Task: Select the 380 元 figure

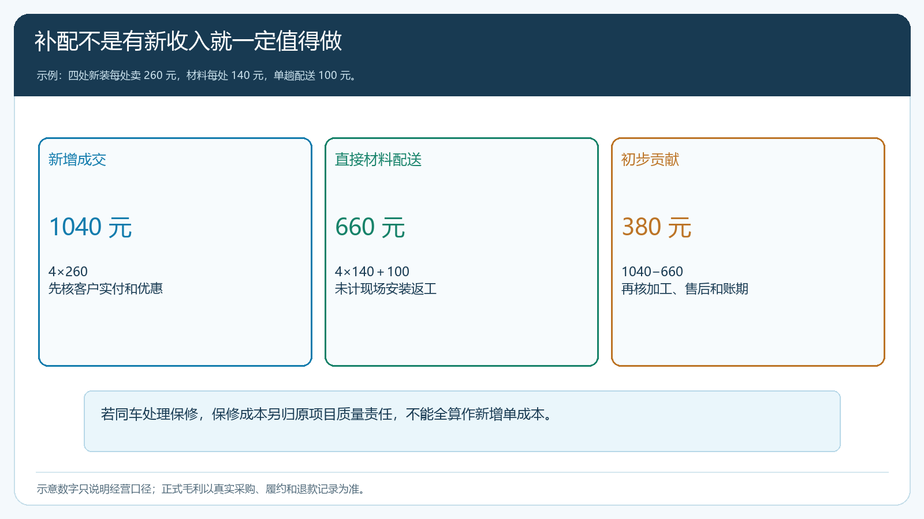Action: click(657, 227)
